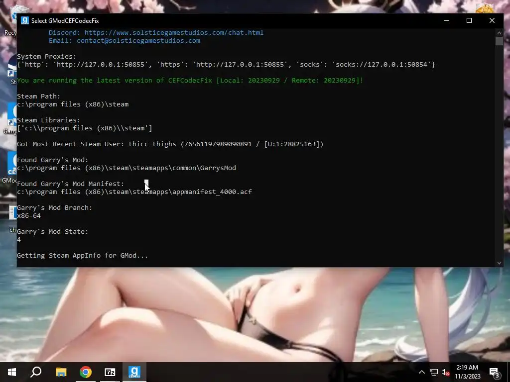Open the taskbar clock showing 2:19 AM

click(x=467, y=372)
